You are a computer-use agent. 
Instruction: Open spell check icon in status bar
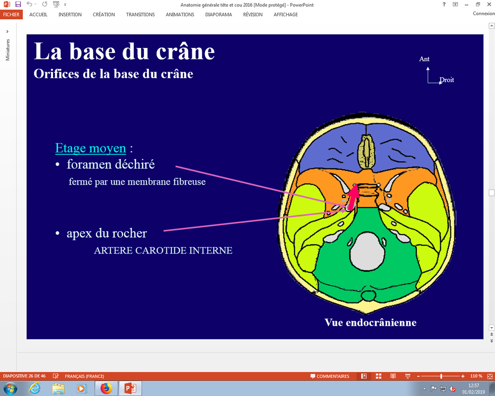(x=56, y=376)
